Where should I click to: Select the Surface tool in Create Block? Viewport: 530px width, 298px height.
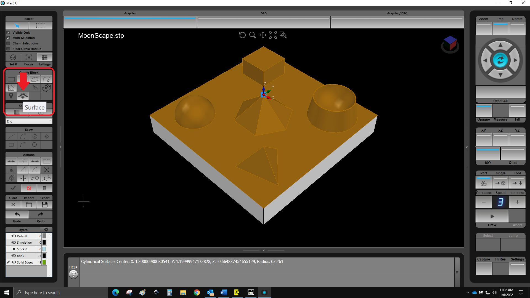[23, 96]
